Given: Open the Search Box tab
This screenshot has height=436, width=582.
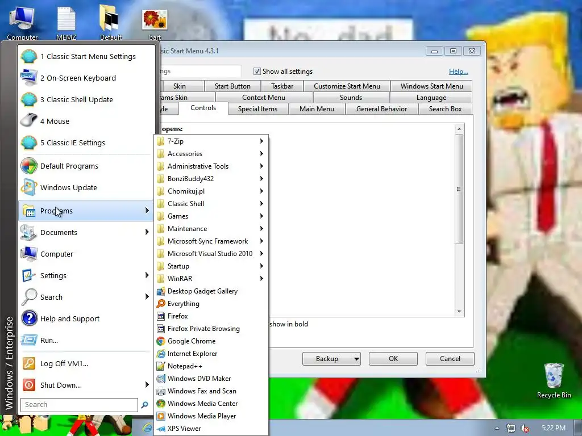Looking at the screenshot, I should [445, 108].
